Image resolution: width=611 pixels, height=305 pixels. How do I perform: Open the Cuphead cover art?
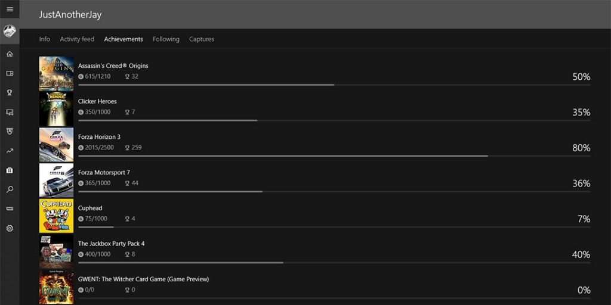[x=56, y=216]
